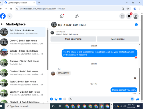
Task: Click the address bar URL
Action: click(42, 9)
